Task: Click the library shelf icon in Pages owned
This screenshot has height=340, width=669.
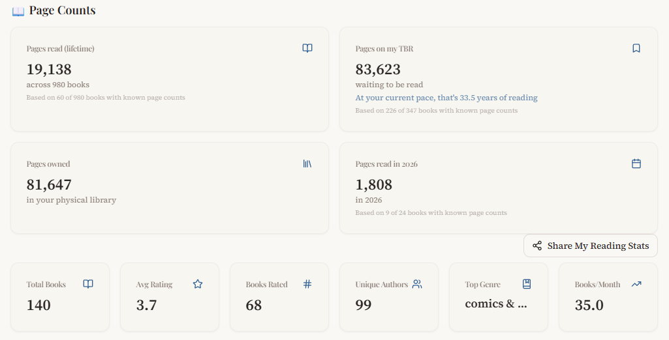Action: 307,163
